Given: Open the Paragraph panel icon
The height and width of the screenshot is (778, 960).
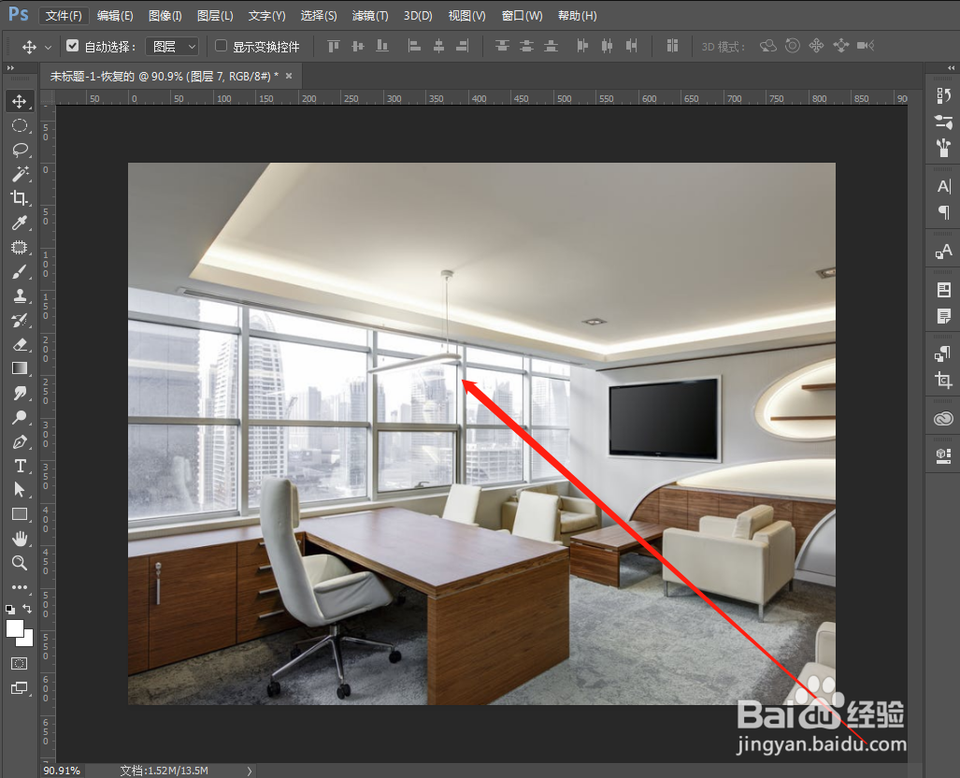Looking at the screenshot, I should point(943,212).
